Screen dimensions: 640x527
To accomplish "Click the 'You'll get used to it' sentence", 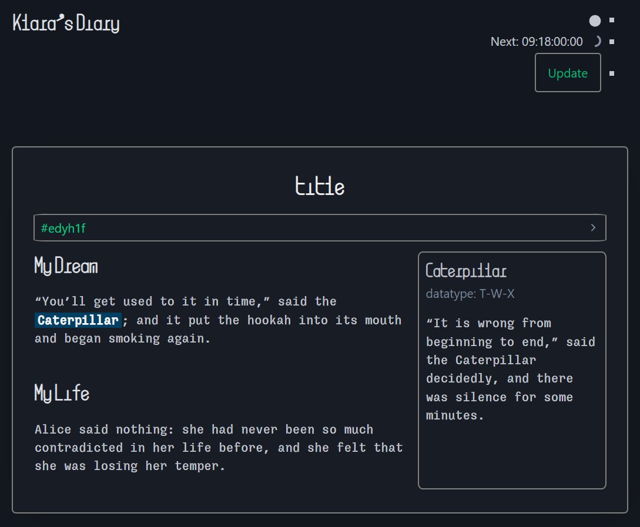I will 218,320.
